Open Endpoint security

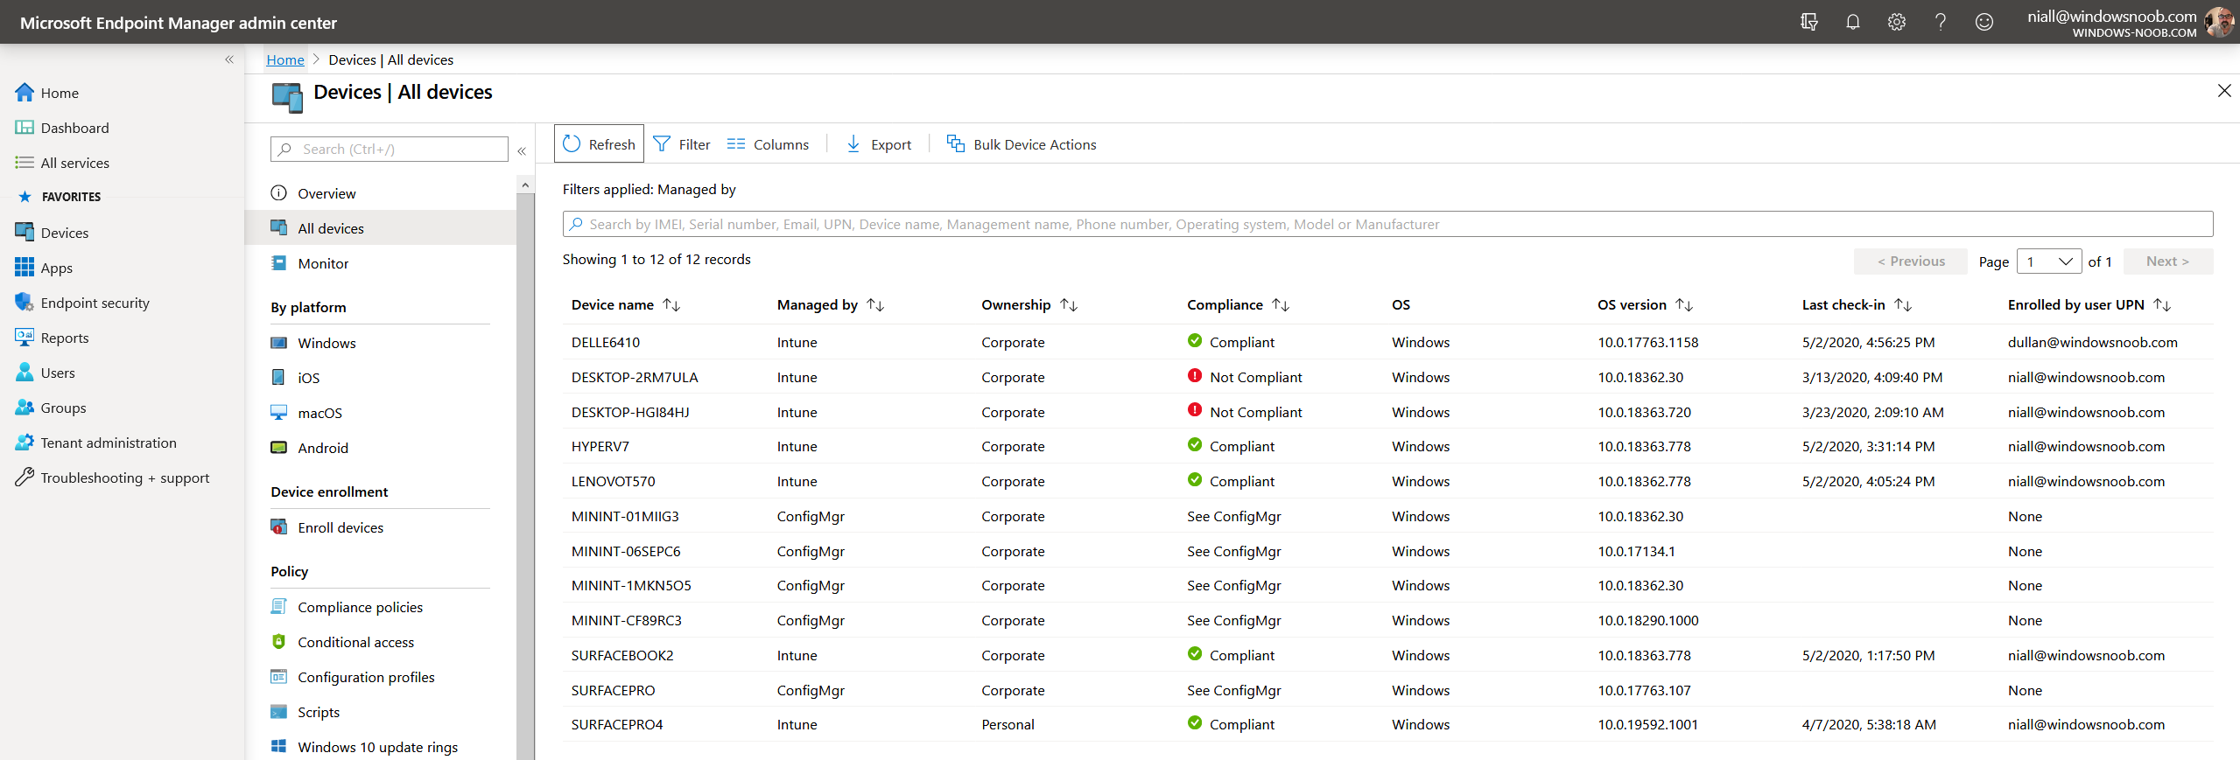click(82, 303)
